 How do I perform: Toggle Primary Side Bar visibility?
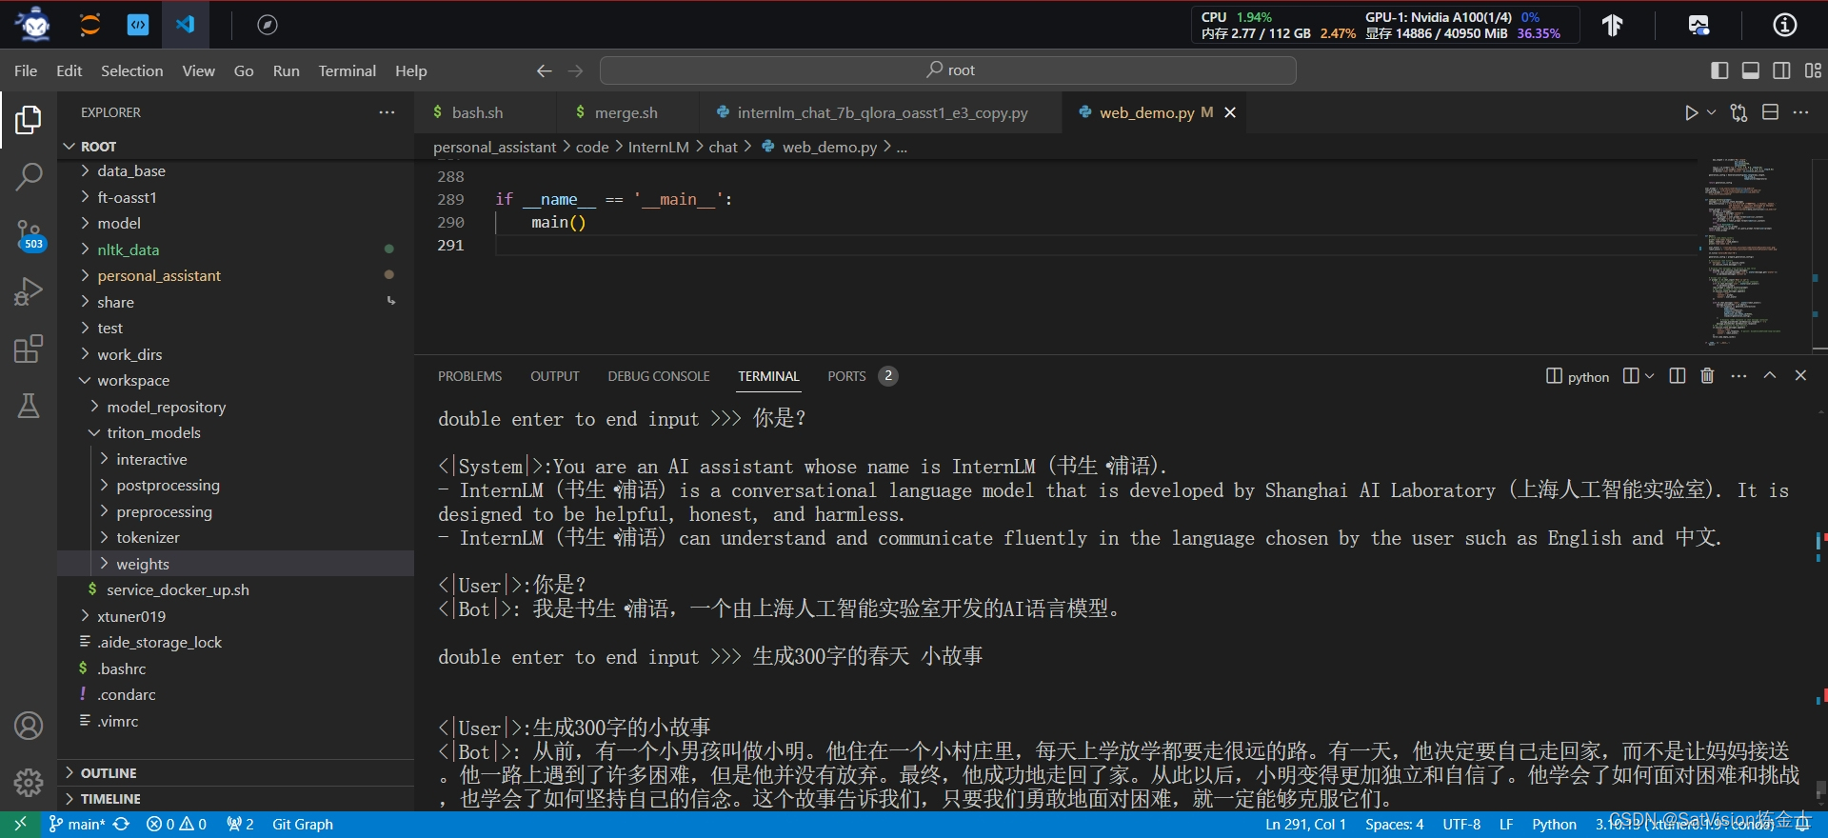click(x=1719, y=70)
